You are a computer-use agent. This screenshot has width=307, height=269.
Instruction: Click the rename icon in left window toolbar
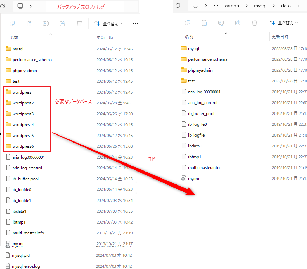pyautogui.click(x=46, y=23)
